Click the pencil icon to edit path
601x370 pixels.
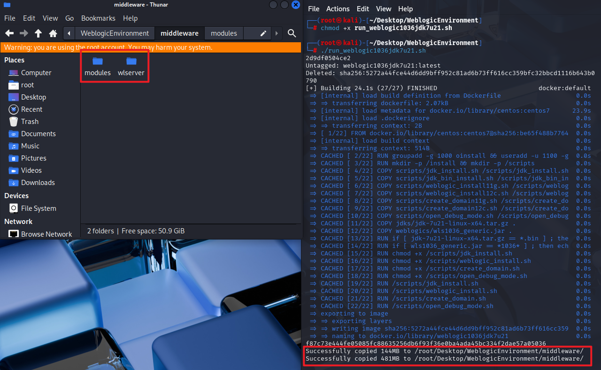pyautogui.click(x=263, y=33)
